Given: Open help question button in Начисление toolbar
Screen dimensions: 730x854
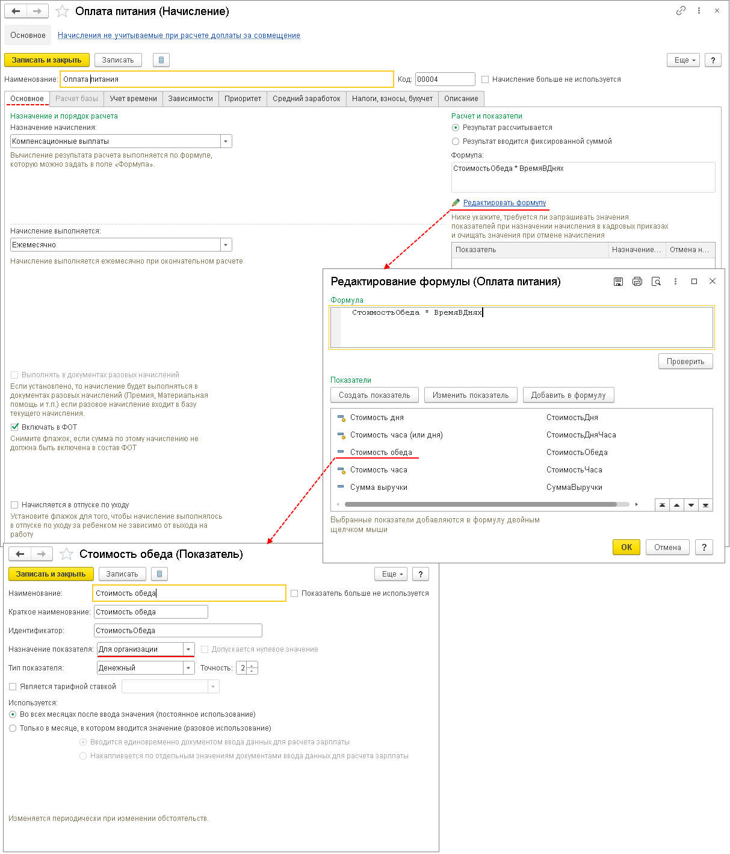Looking at the screenshot, I should pyautogui.click(x=713, y=60).
